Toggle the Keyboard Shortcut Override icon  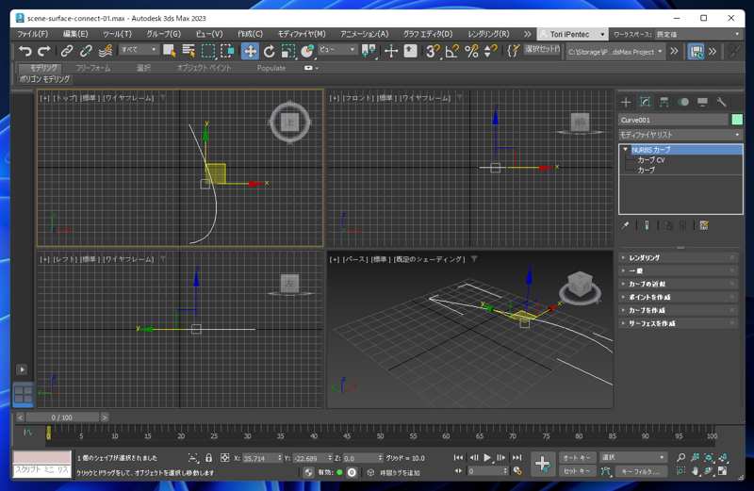(410, 51)
